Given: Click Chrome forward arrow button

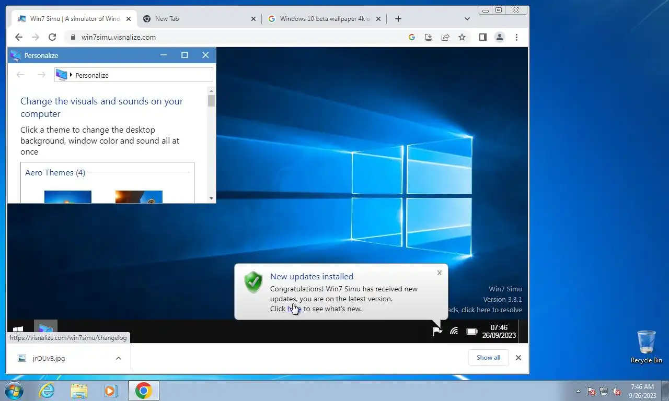Looking at the screenshot, I should (x=36, y=37).
